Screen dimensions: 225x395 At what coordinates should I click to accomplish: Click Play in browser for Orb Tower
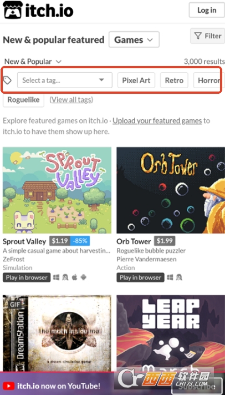tap(140, 277)
